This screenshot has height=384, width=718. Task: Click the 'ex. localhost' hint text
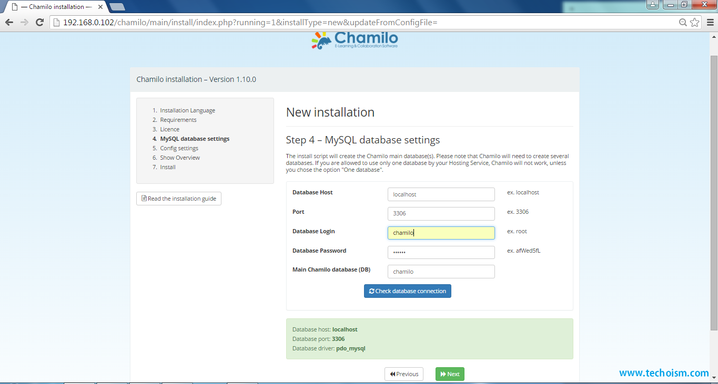point(523,192)
